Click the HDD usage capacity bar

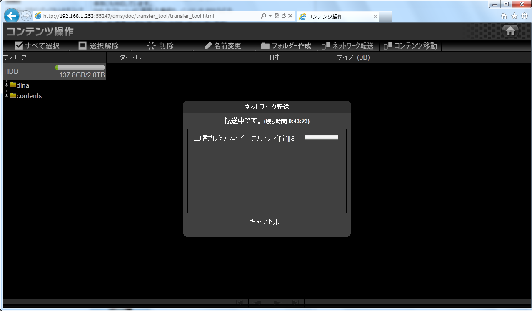(x=80, y=67)
